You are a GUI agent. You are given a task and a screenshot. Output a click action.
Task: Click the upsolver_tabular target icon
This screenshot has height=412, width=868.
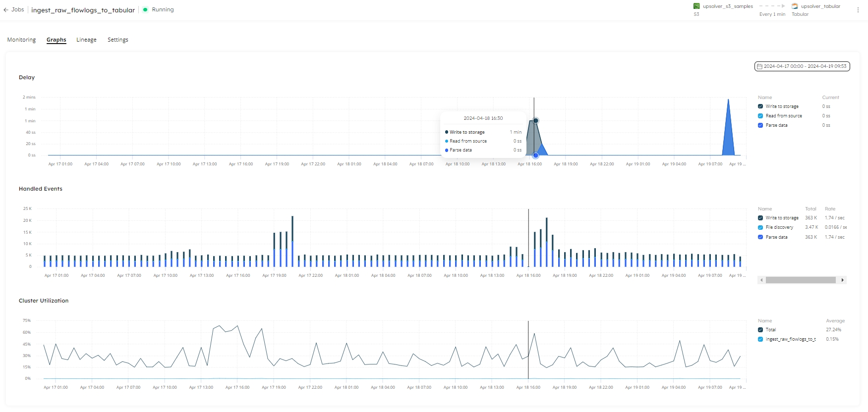(795, 6)
